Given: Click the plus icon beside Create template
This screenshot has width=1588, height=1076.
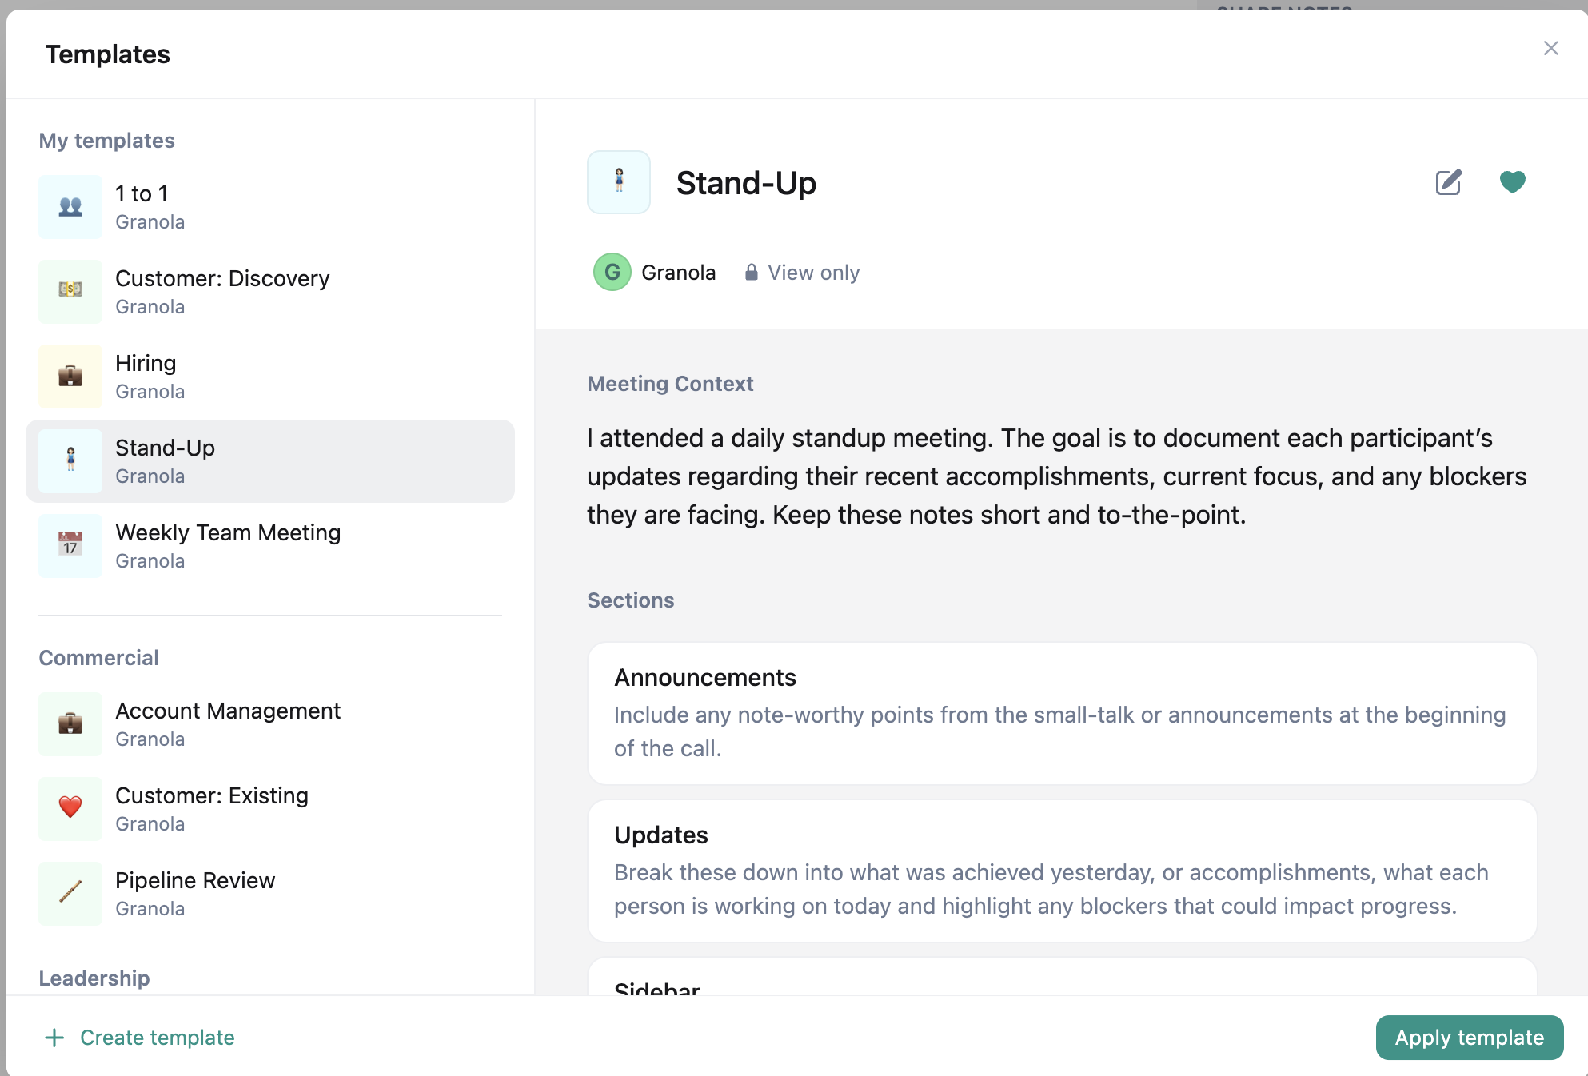Looking at the screenshot, I should 54,1038.
